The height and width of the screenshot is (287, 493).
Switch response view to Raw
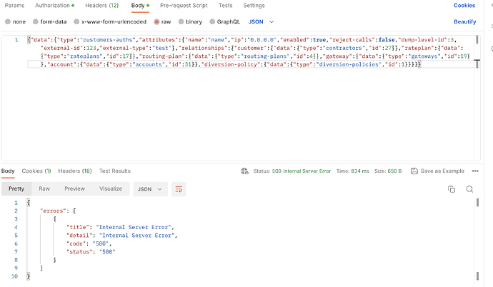(44, 188)
